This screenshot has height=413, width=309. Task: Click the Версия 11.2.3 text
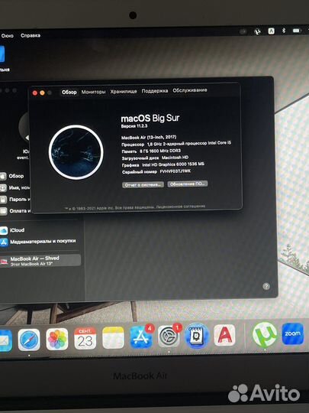[134, 126]
